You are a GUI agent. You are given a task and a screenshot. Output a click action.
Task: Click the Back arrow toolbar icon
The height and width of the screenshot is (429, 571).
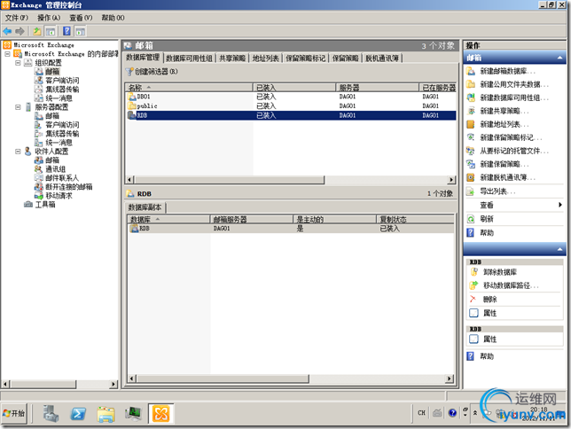7,31
